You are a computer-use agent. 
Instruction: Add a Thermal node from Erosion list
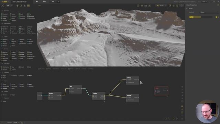tap(4, 61)
